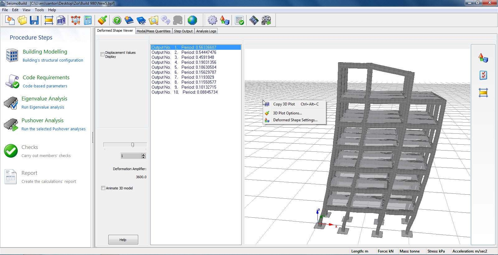Open the Tools menu

[39, 10]
